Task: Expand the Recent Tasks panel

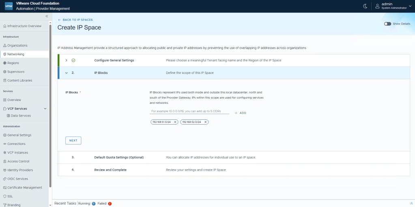Action: pyautogui.click(x=411, y=203)
